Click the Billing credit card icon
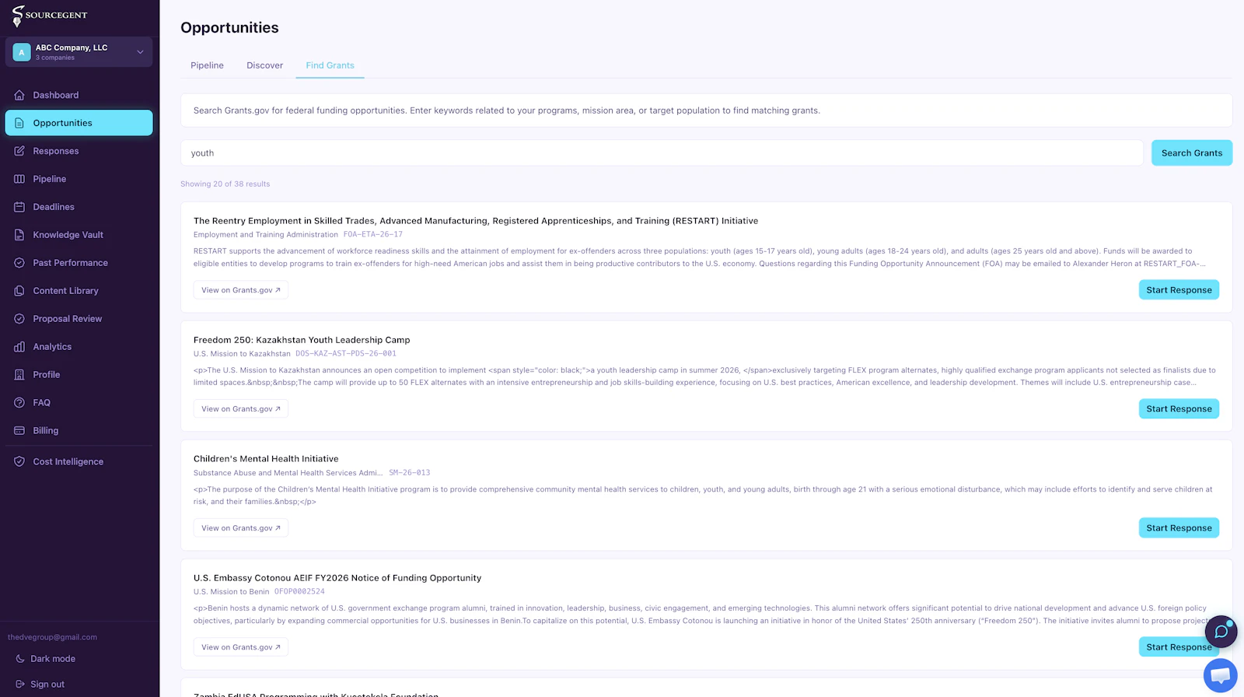Image resolution: width=1244 pixels, height=697 pixels. coord(19,431)
